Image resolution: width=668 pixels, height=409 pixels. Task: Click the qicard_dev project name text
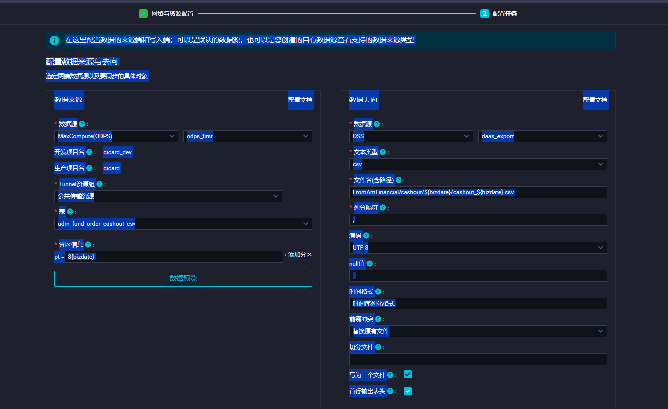click(118, 152)
